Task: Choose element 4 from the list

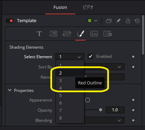Action: (x=70, y=88)
